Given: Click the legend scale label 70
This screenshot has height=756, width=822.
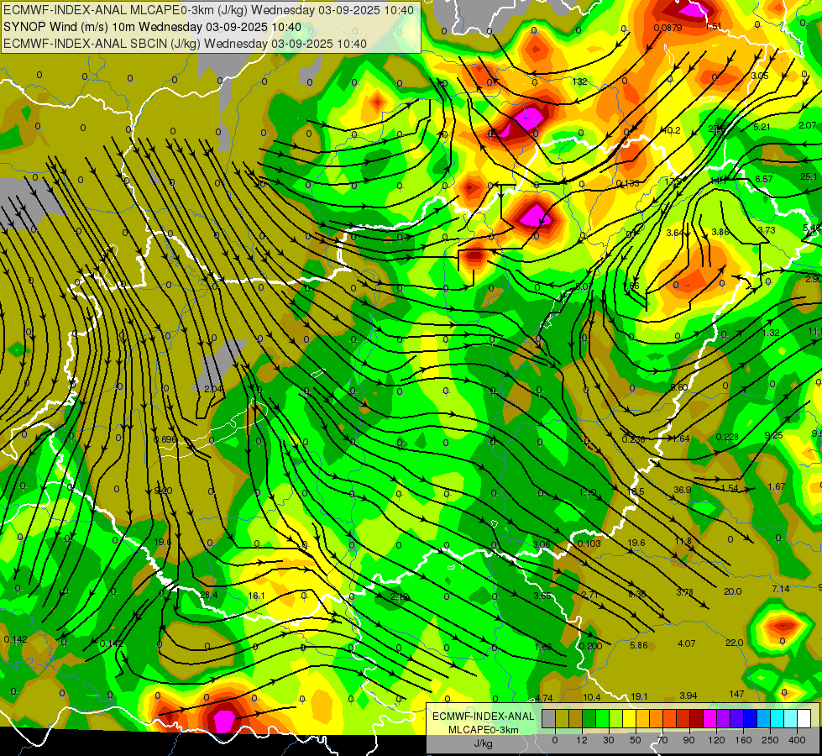Looking at the screenshot, I should [x=662, y=740].
